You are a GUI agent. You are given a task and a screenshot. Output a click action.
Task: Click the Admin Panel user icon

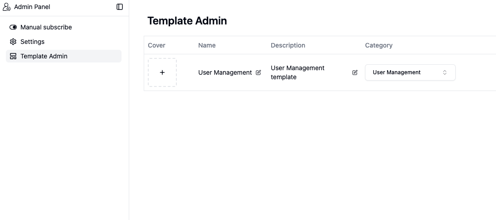[x=7, y=7]
